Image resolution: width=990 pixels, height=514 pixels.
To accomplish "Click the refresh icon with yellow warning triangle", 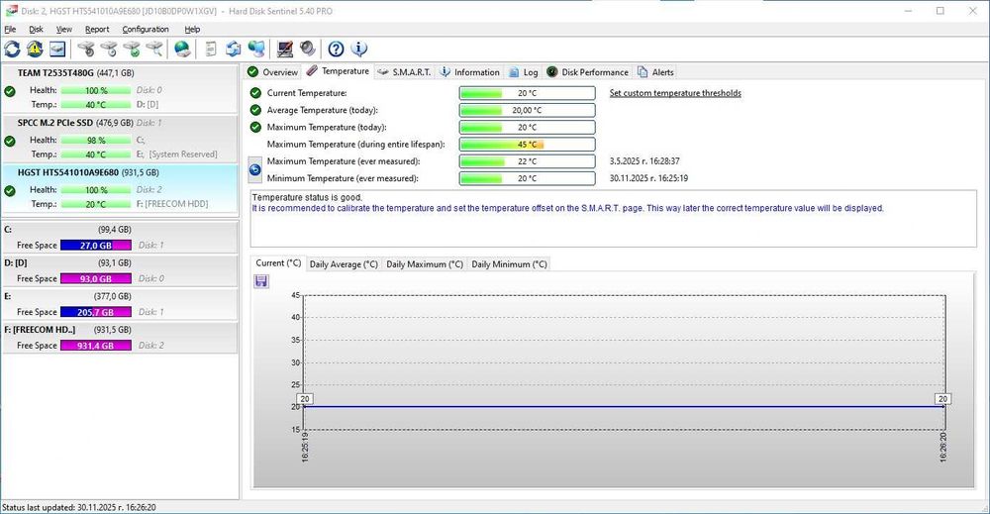I will coord(35,49).
